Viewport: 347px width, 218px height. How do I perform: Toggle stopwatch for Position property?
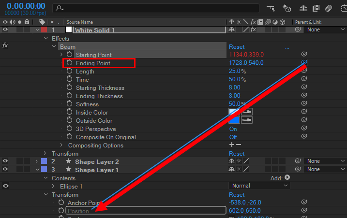pos(61,210)
